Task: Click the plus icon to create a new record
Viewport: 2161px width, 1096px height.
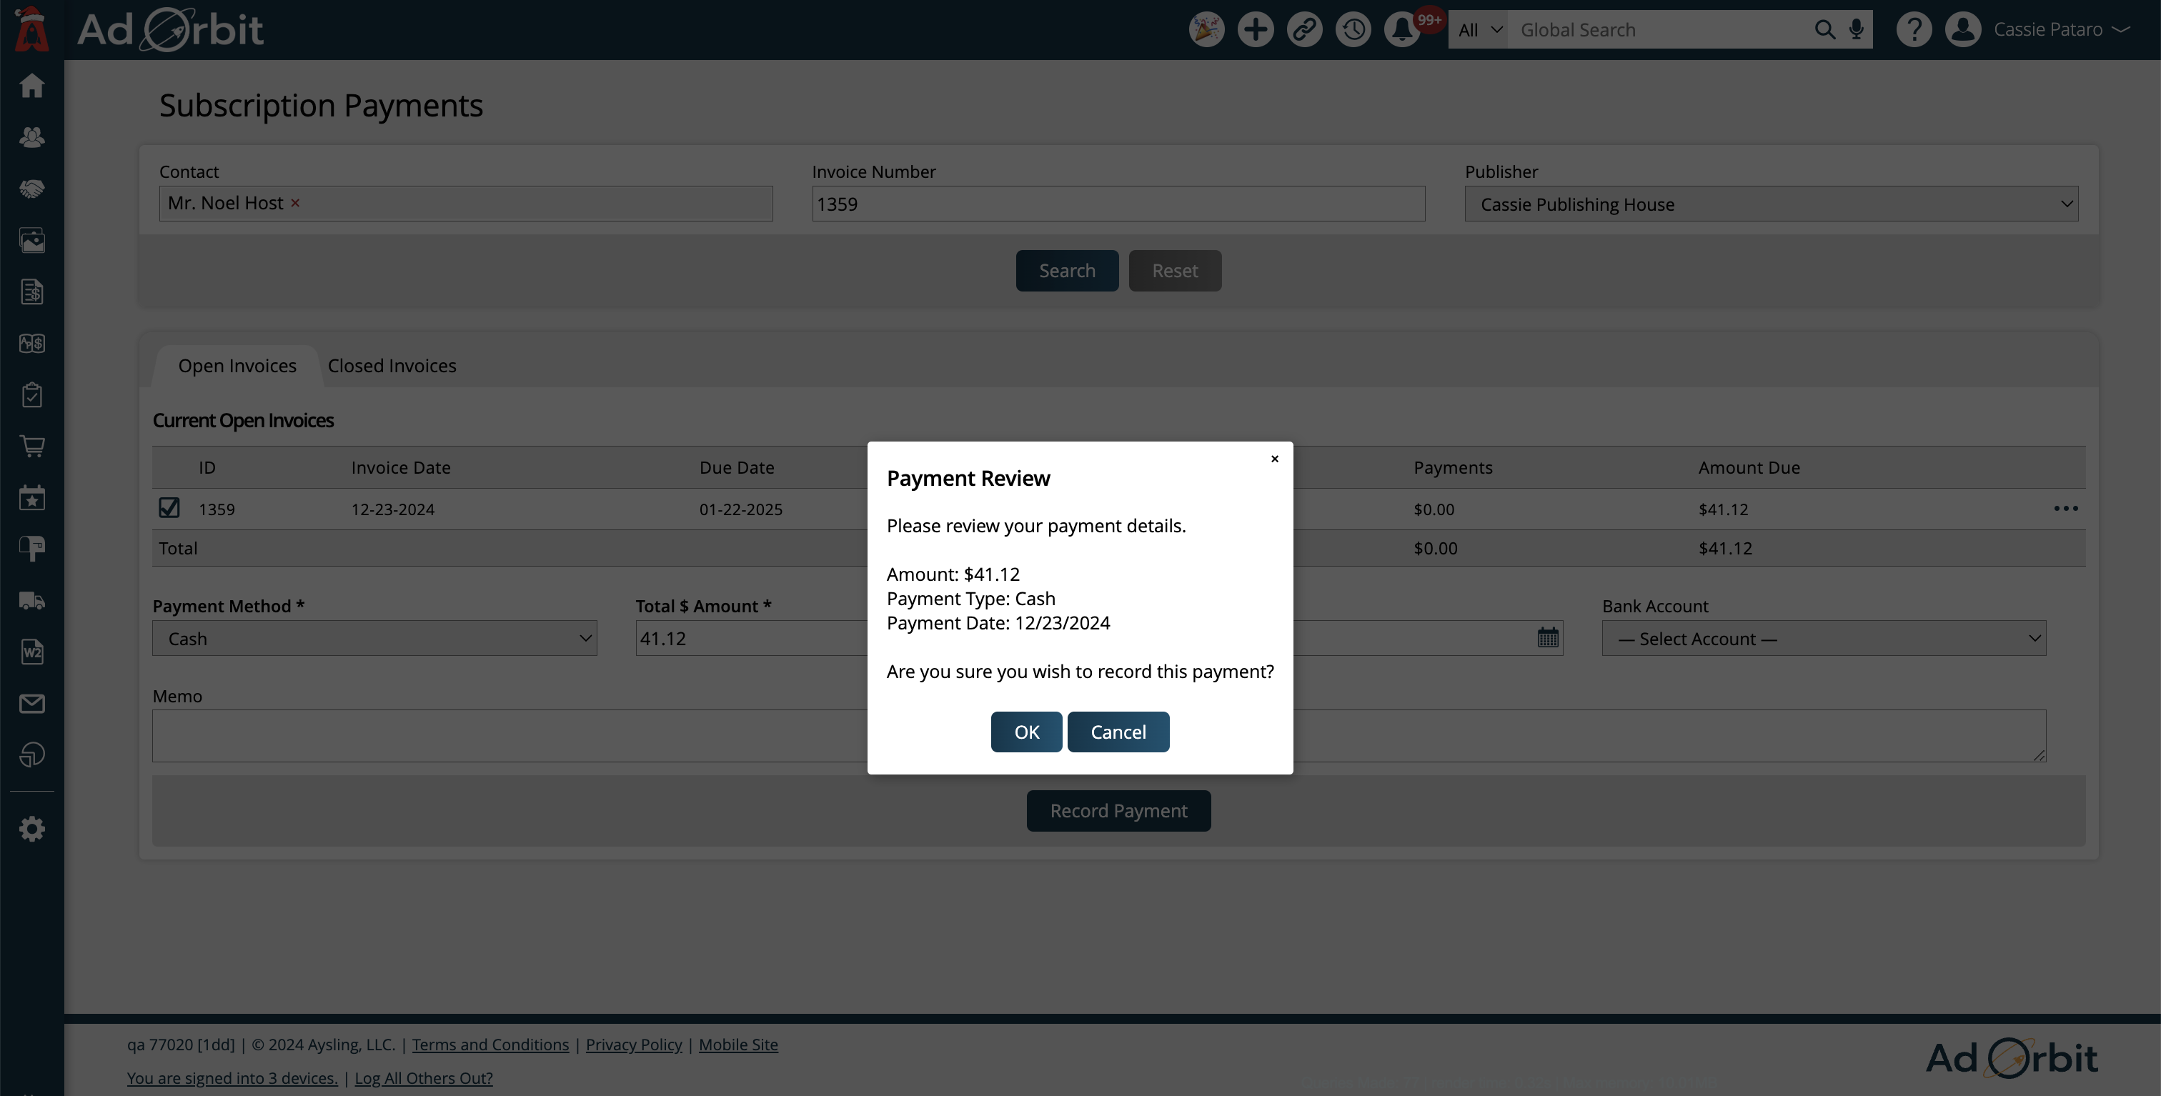Action: (x=1255, y=29)
